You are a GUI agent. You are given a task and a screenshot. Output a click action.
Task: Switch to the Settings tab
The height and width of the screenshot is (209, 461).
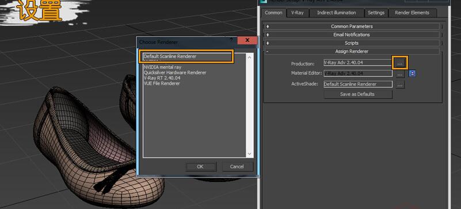click(x=376, y=13)
